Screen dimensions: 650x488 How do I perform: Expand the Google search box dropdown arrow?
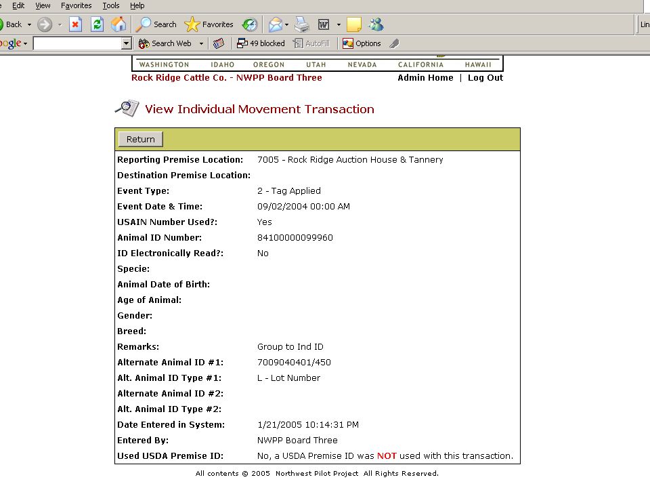coord(127,43)
